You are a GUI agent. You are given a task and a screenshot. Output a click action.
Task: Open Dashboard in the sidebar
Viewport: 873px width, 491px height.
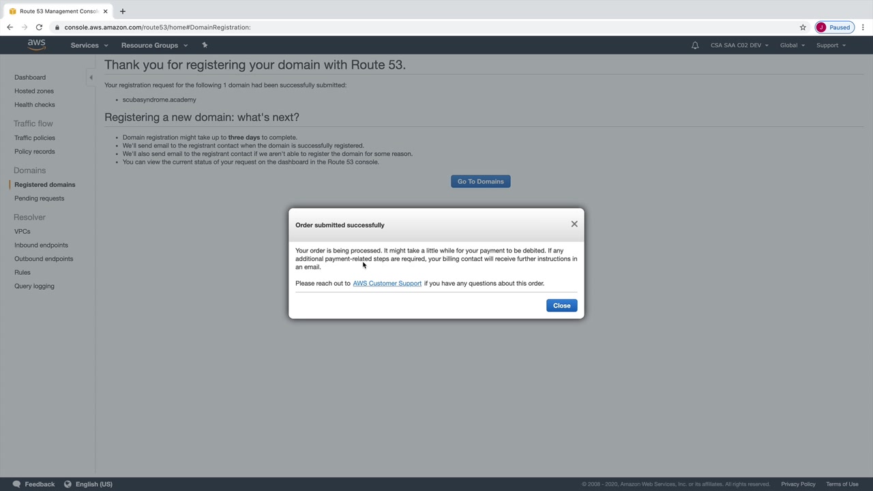30,77
